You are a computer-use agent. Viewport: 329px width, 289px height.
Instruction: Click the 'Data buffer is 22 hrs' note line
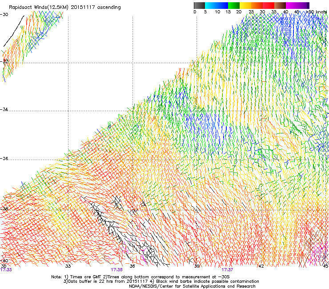pyautogui.click(x=161, y=281)
